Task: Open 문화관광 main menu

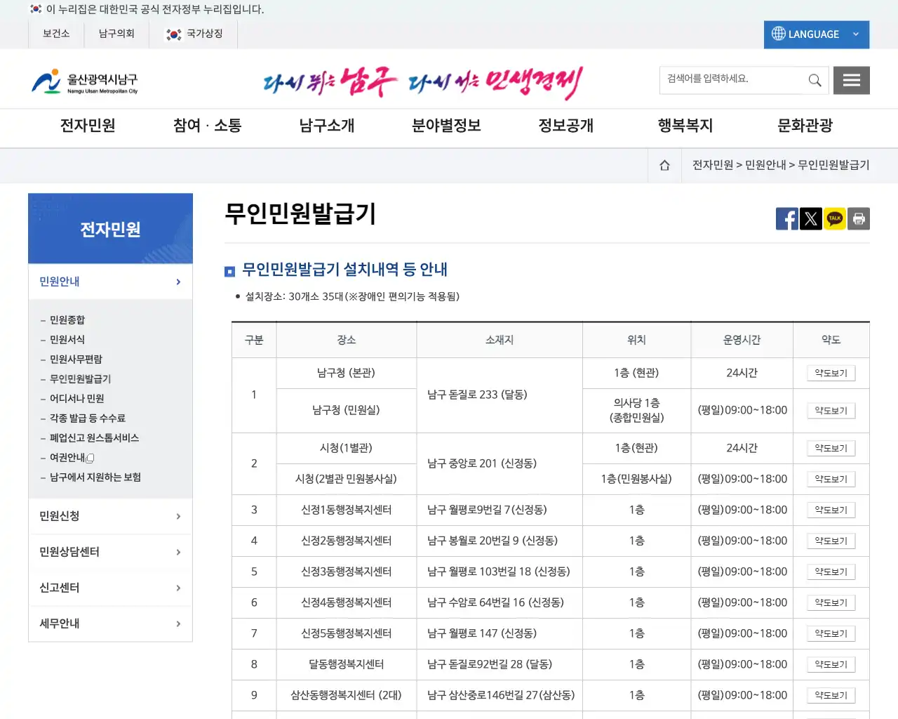Action: click(805, 126)
